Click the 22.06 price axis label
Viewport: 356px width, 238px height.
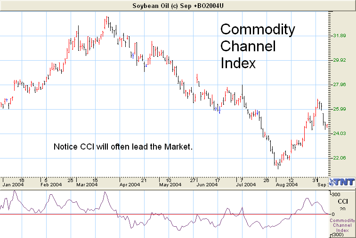[340, 158]
